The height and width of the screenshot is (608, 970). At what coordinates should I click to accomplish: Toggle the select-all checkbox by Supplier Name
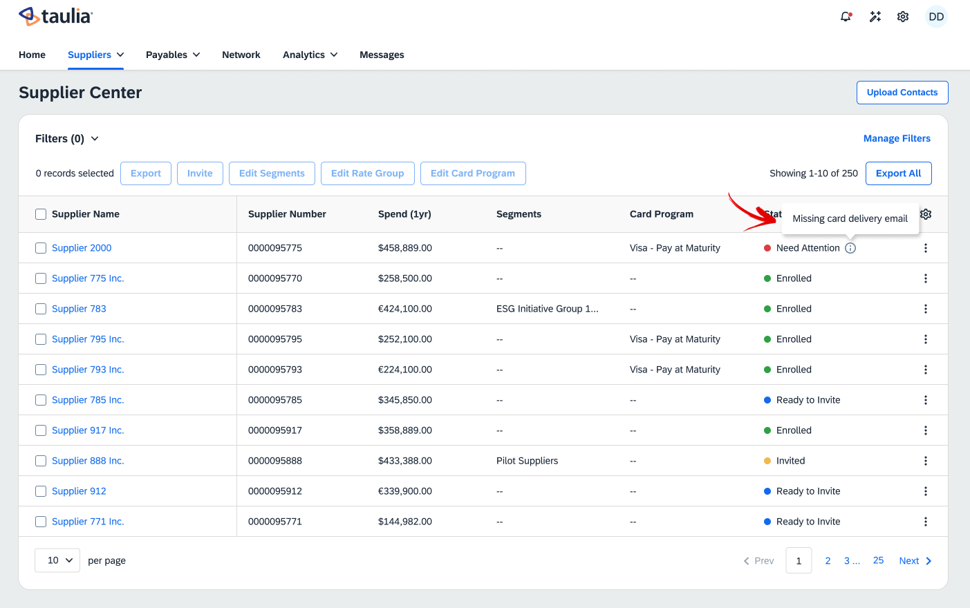[41, 214]
